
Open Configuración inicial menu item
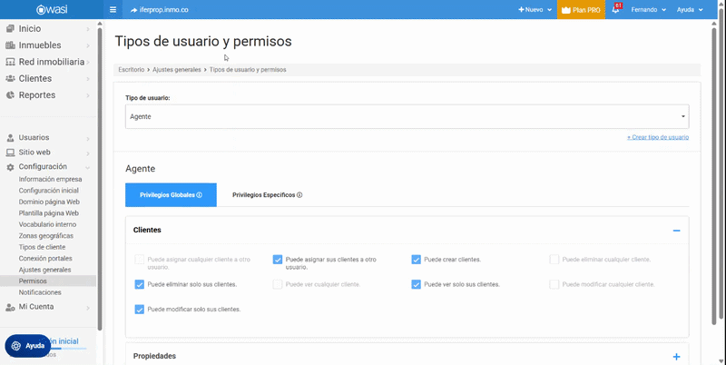pos(49,191)
